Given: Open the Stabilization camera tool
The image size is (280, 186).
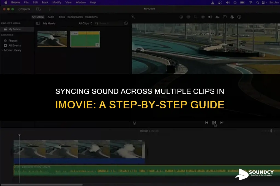Looking at the screenshot, I should (203, 17).
